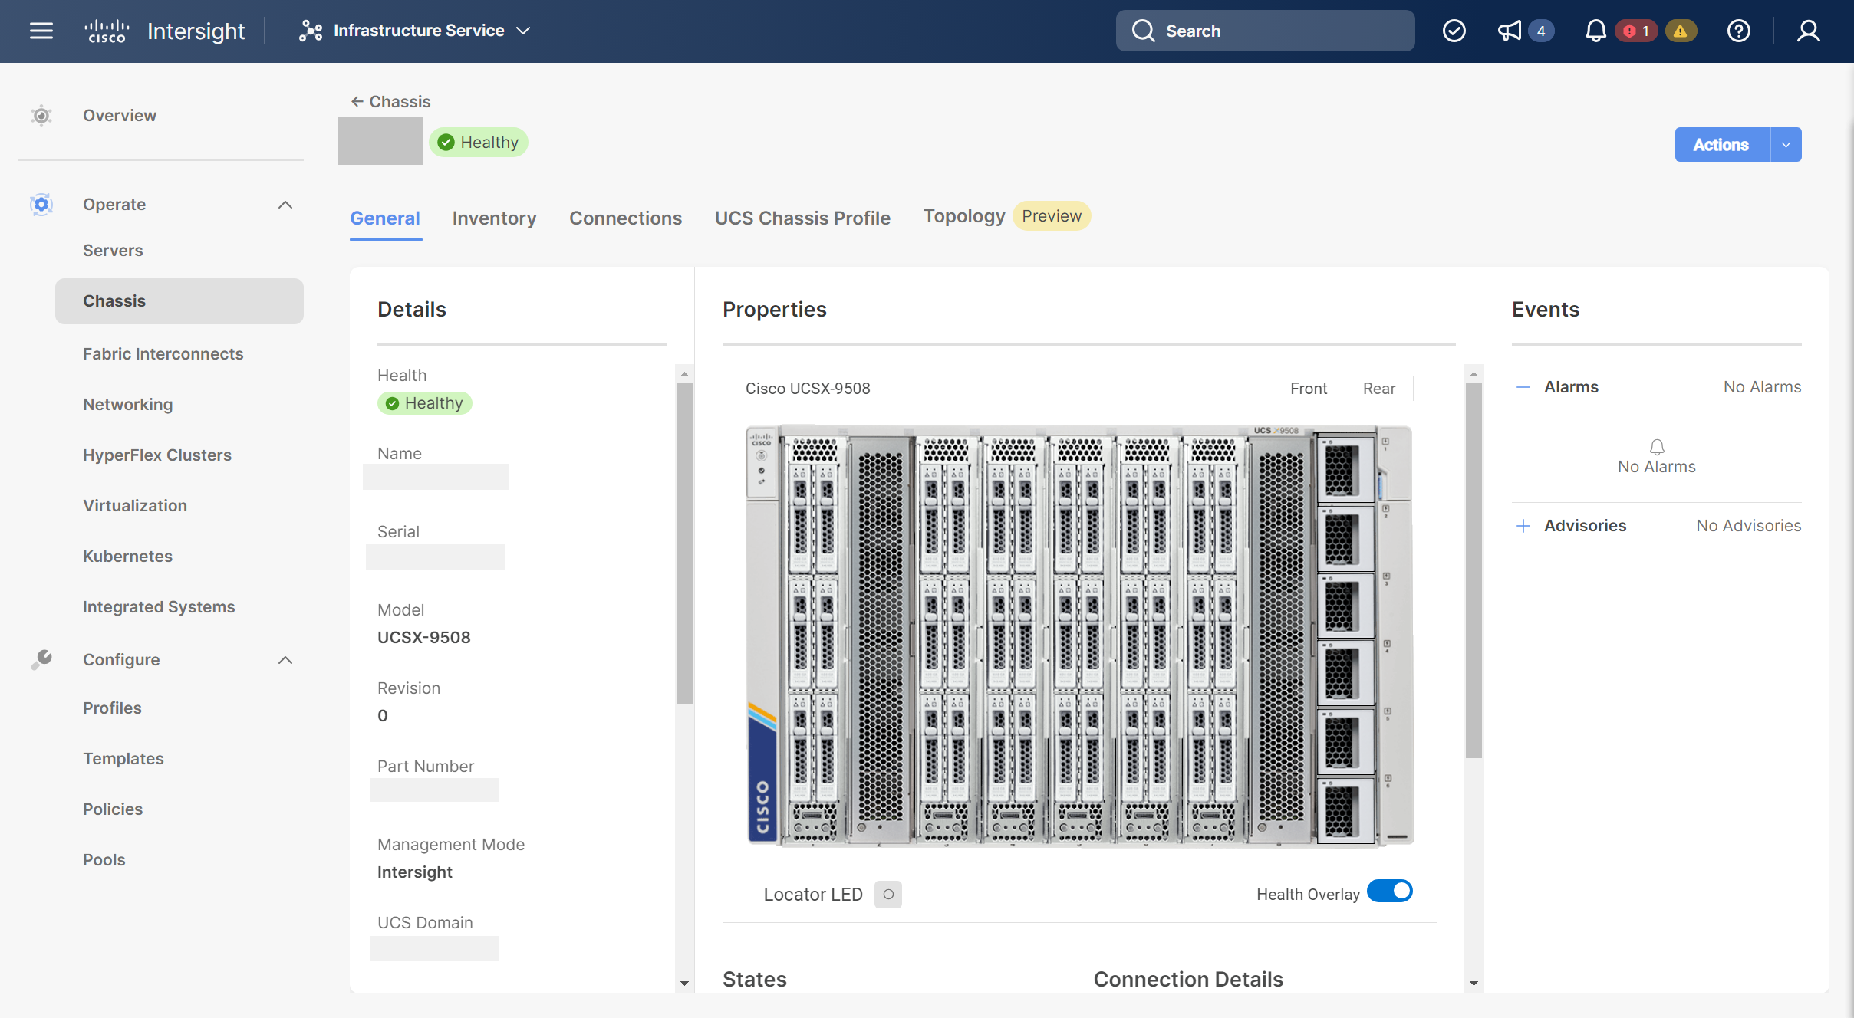Screen dimensions: 1854x1018
Task: Turn off the Health Overlay switch
Action: coord(1390,892)
